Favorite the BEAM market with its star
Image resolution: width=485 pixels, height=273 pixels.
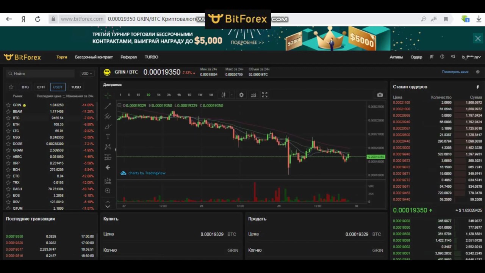[x=8, y=111]
